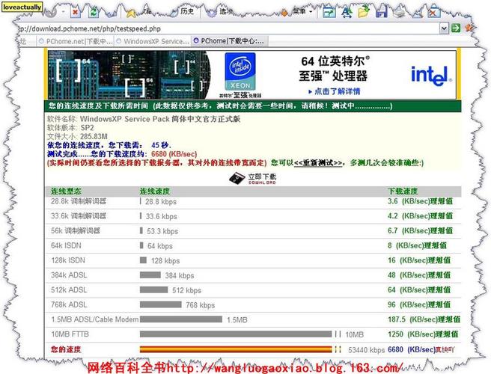Click the '立即下载' download button

(x=262, y=177)
